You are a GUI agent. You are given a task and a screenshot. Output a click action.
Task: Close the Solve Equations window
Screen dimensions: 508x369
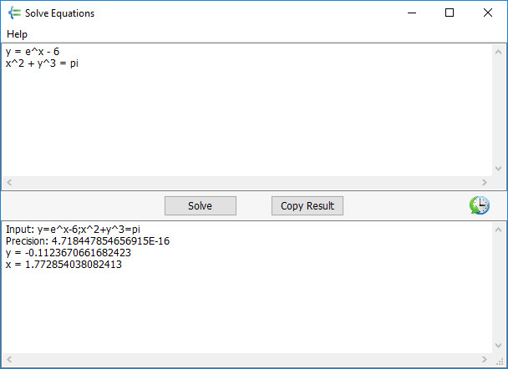pyautogui.click(x=488, y=13)
